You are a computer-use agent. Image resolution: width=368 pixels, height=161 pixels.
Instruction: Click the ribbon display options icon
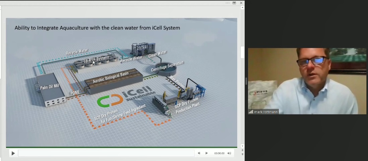pyautogui.click(x=234, y=3)
